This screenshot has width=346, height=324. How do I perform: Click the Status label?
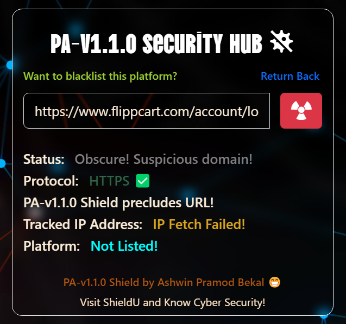tap(43, 159)
